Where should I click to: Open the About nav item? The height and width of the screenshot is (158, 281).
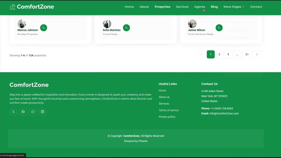[144, 7]
